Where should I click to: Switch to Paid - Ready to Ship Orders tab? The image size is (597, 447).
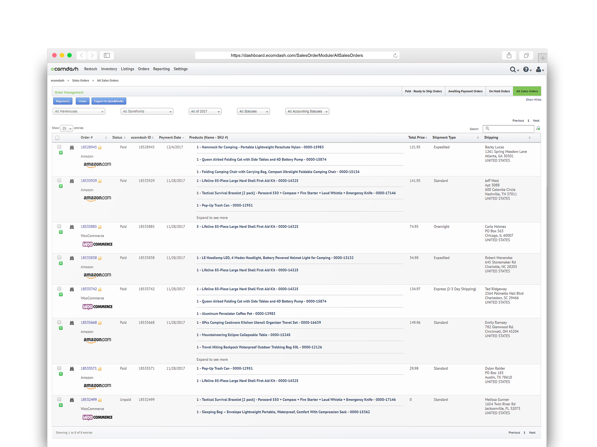point(423,91)
